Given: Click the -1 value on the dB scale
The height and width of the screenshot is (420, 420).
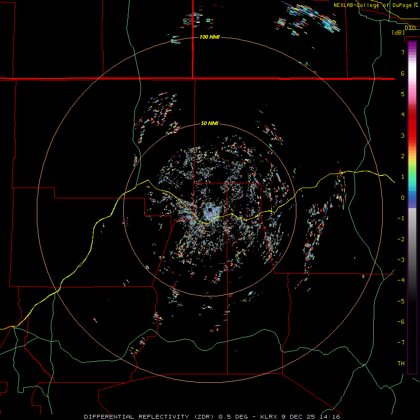Looking at the screenshot, I should point(401,218).
